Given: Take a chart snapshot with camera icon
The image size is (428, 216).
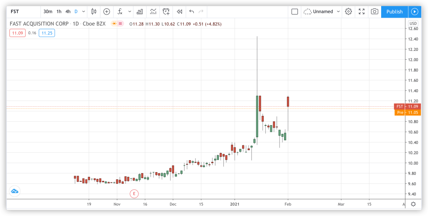Looking at the screenshot, I should 374,12.
